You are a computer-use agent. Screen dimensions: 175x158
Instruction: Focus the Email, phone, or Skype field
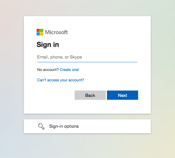(87, 57)
